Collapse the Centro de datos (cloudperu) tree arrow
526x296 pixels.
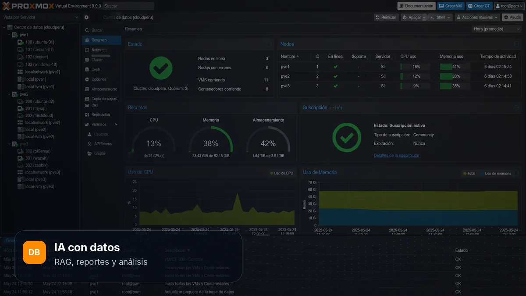tap(4, 27)
